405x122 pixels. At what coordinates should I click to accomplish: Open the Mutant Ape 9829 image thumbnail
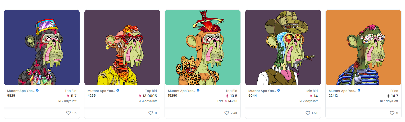(x=42, y=48)
